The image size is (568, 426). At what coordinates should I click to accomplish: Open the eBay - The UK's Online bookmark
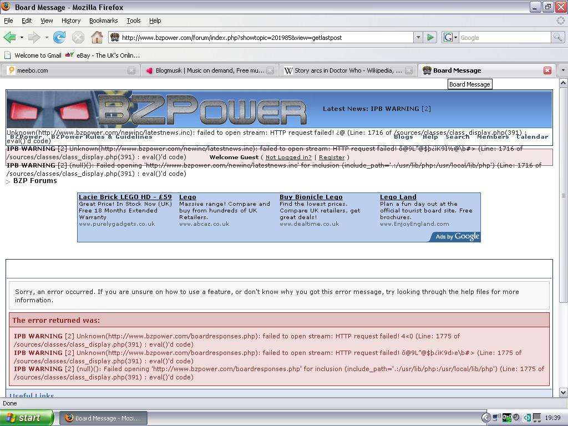[x=103, y=55]
